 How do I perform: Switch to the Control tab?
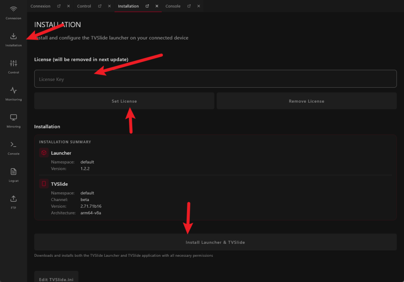[x=84, y=6]
